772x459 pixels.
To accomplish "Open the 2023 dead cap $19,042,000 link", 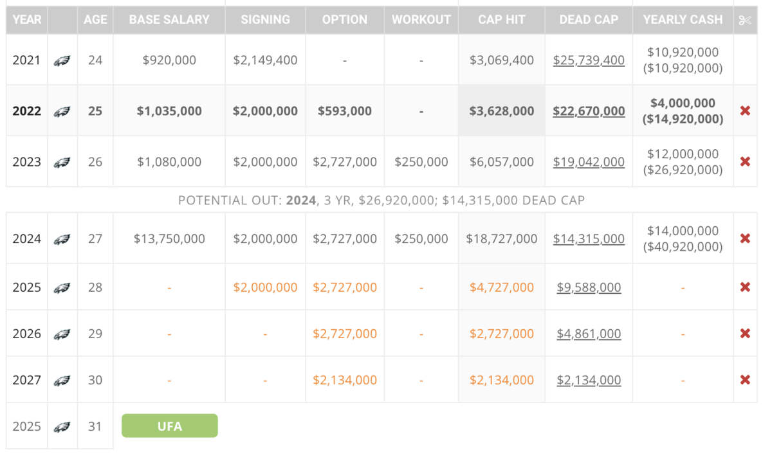I will 589,162.
